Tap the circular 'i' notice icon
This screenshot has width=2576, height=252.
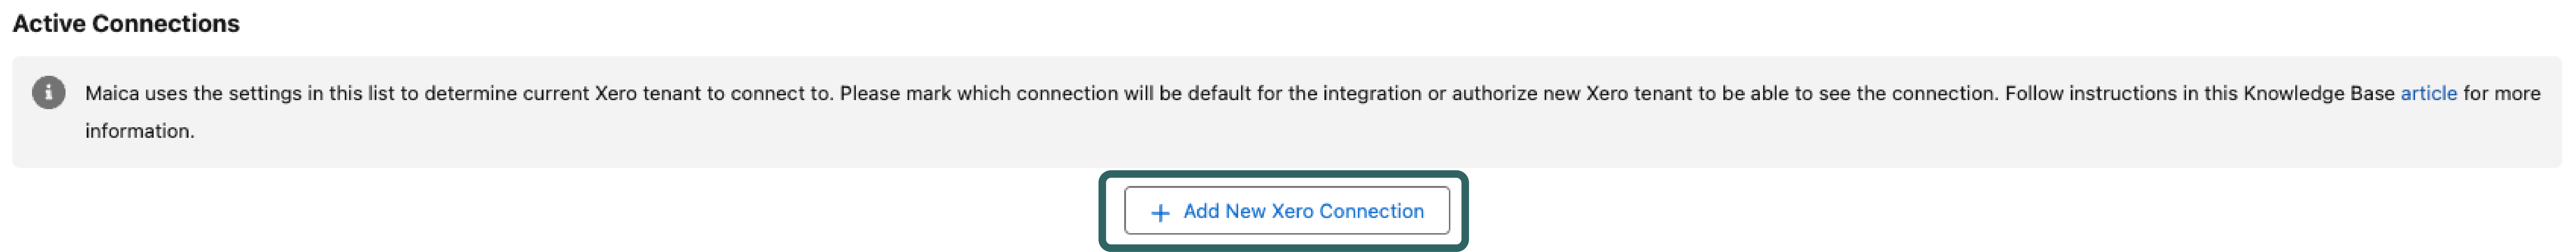[48, 92]
